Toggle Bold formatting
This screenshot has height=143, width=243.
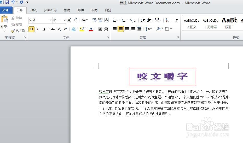(31, 29)
